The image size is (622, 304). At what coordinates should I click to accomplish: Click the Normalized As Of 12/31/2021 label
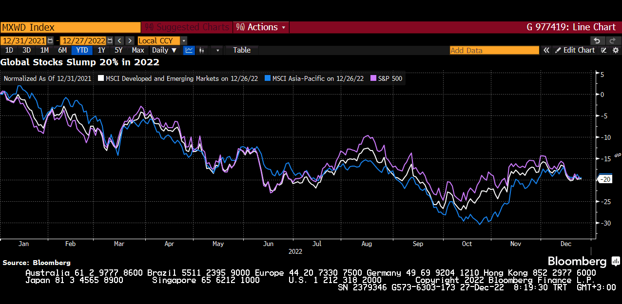pos(47,78)
